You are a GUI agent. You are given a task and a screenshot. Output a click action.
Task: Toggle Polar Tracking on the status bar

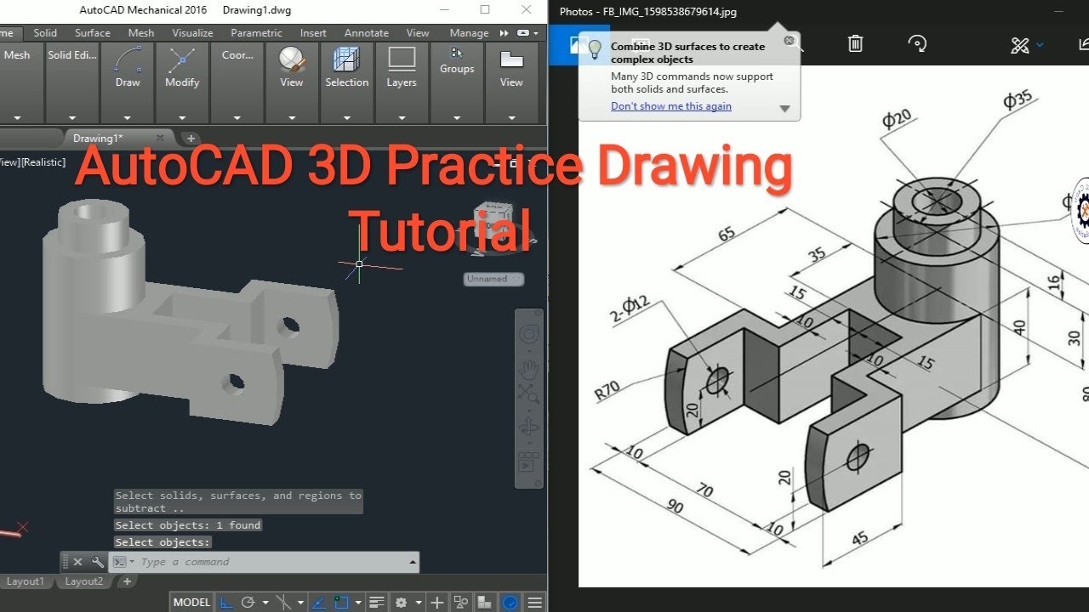pyautogui.click(x=248, y=603)
